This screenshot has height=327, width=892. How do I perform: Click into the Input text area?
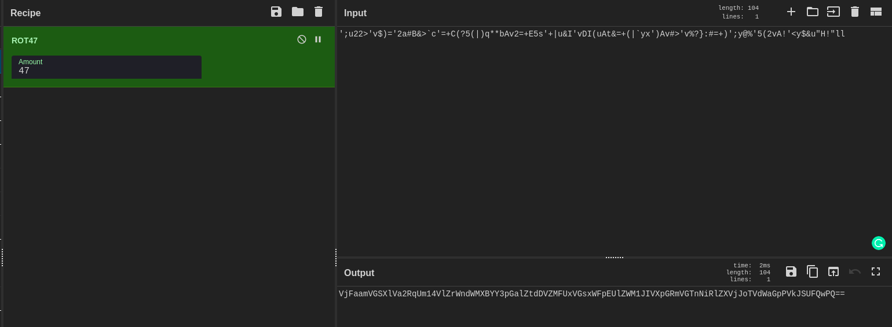614,142
